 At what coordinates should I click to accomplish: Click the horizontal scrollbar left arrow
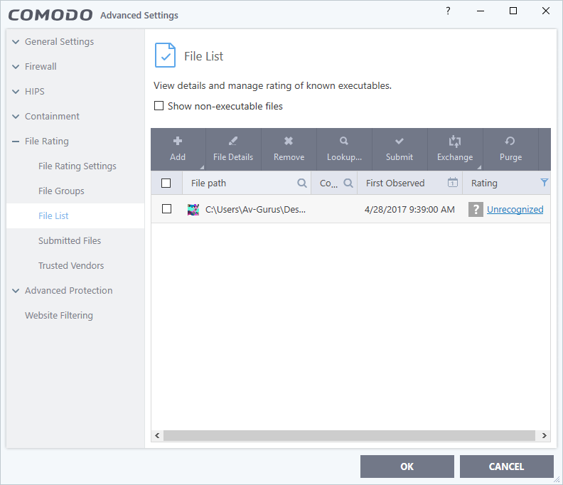click(157, 435)
